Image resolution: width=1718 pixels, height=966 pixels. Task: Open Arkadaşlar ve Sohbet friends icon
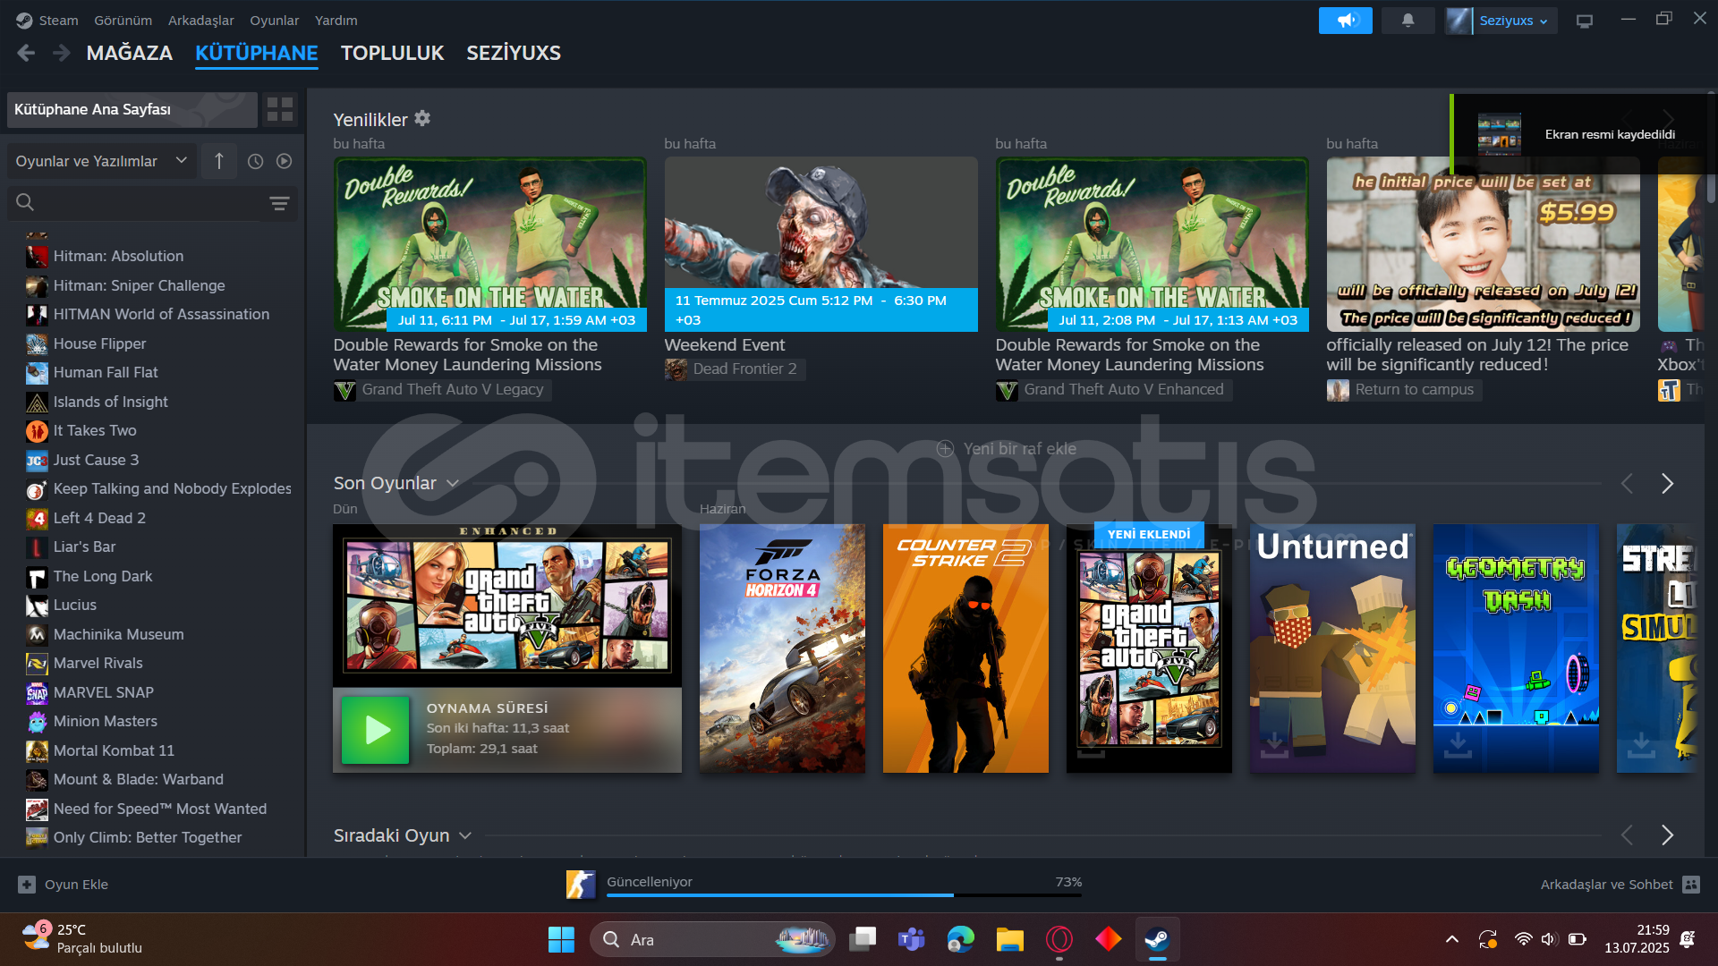pos(1690,884)
